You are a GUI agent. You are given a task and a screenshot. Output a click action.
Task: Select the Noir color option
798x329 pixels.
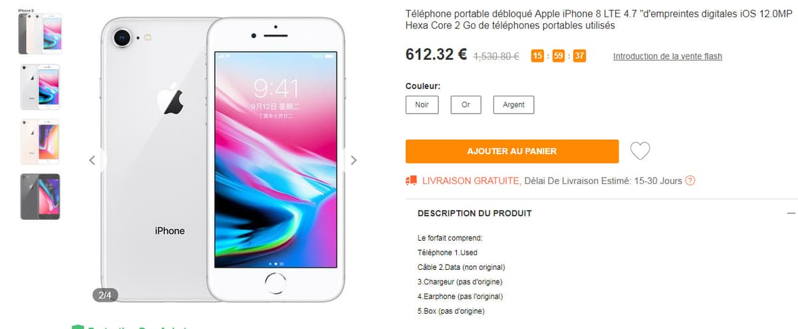tap(422, 105)
